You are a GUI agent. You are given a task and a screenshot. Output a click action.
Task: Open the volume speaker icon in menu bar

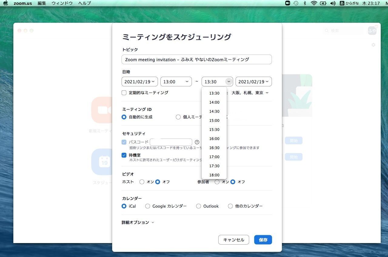(x=333, y=3)
